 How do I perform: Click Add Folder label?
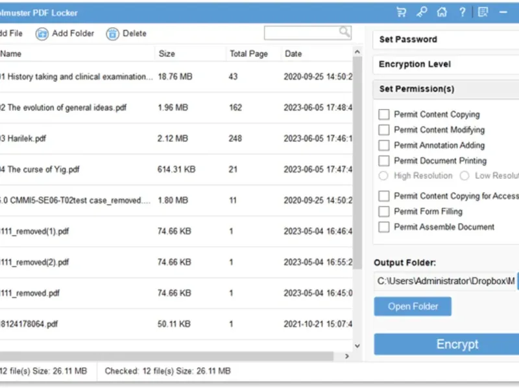coord(73,34)
